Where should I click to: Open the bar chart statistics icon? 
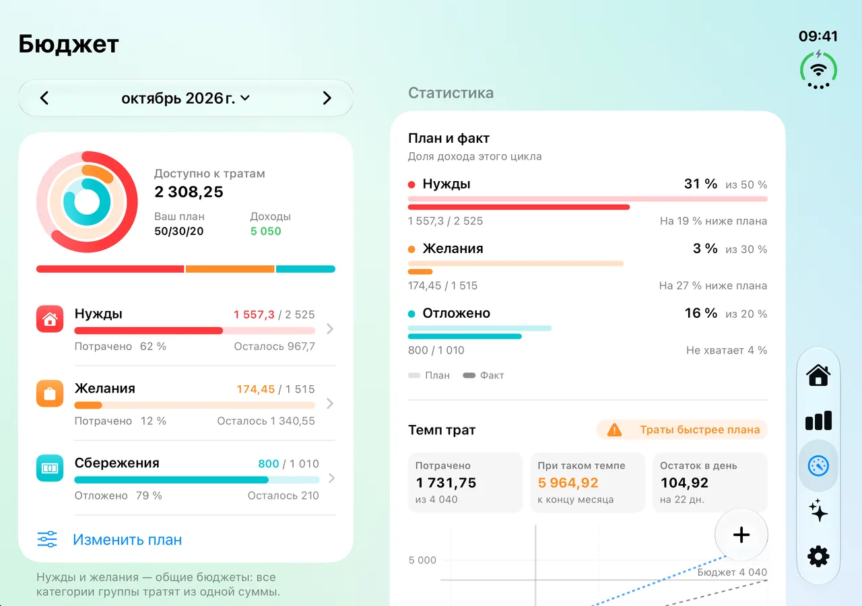[818, 421]
